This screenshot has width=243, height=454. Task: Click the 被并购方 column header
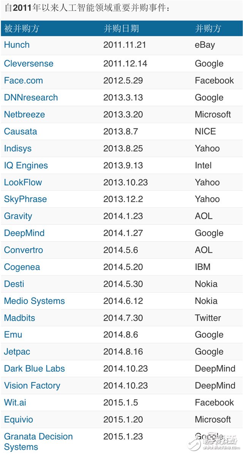coord(22,28)
